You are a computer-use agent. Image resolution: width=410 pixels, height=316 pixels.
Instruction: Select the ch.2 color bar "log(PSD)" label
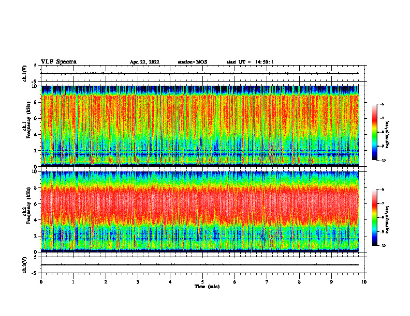(388, 219)
